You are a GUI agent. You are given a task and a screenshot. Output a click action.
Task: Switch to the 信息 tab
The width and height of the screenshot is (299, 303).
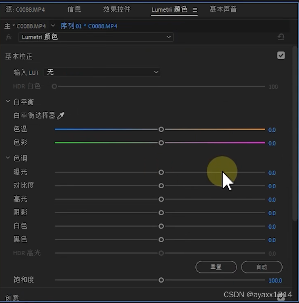(x=74, y=9)
